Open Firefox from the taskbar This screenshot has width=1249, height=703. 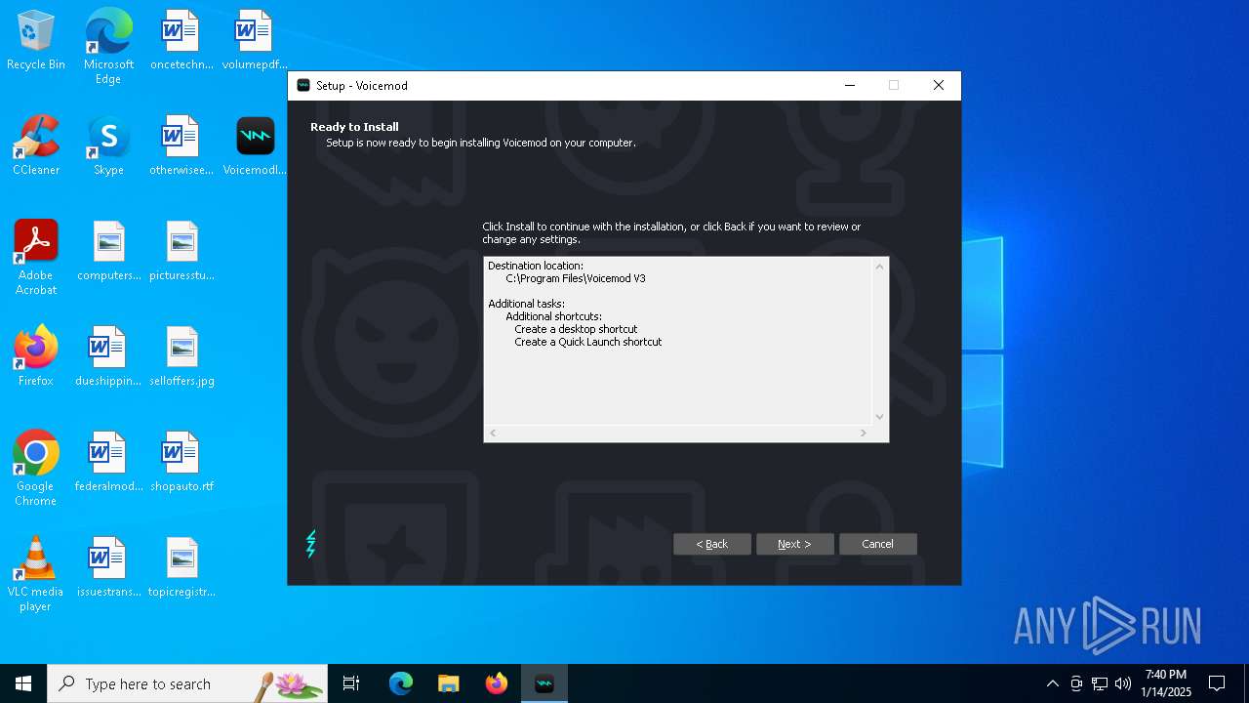[x=497, y=683]
